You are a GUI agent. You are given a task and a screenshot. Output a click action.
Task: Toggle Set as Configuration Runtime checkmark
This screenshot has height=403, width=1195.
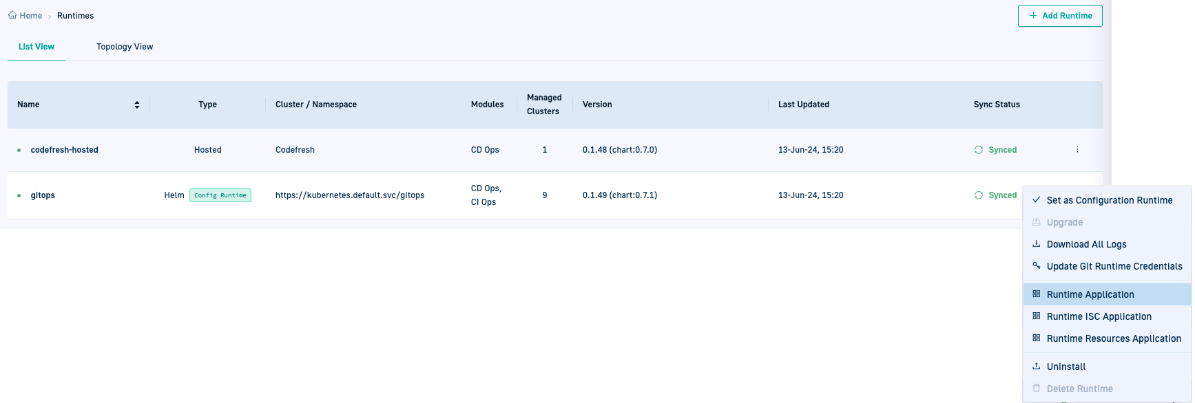coord(1036,200)
